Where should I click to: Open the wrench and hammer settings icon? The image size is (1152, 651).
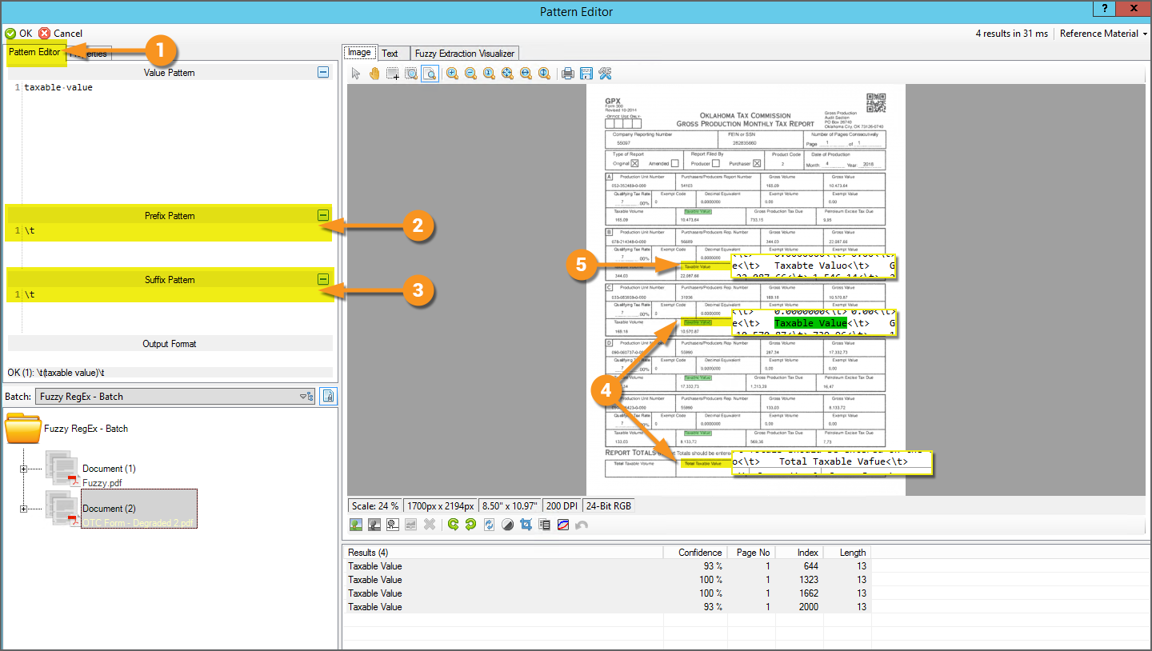pos(605,74)
